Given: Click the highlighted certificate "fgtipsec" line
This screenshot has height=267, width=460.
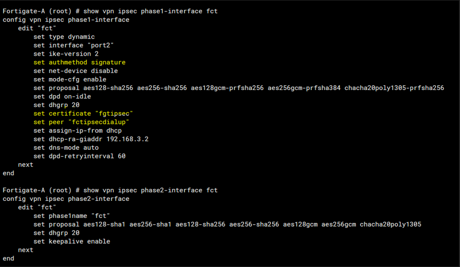Looking at the screenshot, I should pos(83,113).
